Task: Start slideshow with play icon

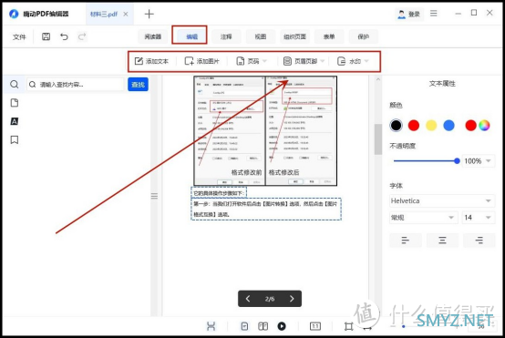Action: point(282,326)
